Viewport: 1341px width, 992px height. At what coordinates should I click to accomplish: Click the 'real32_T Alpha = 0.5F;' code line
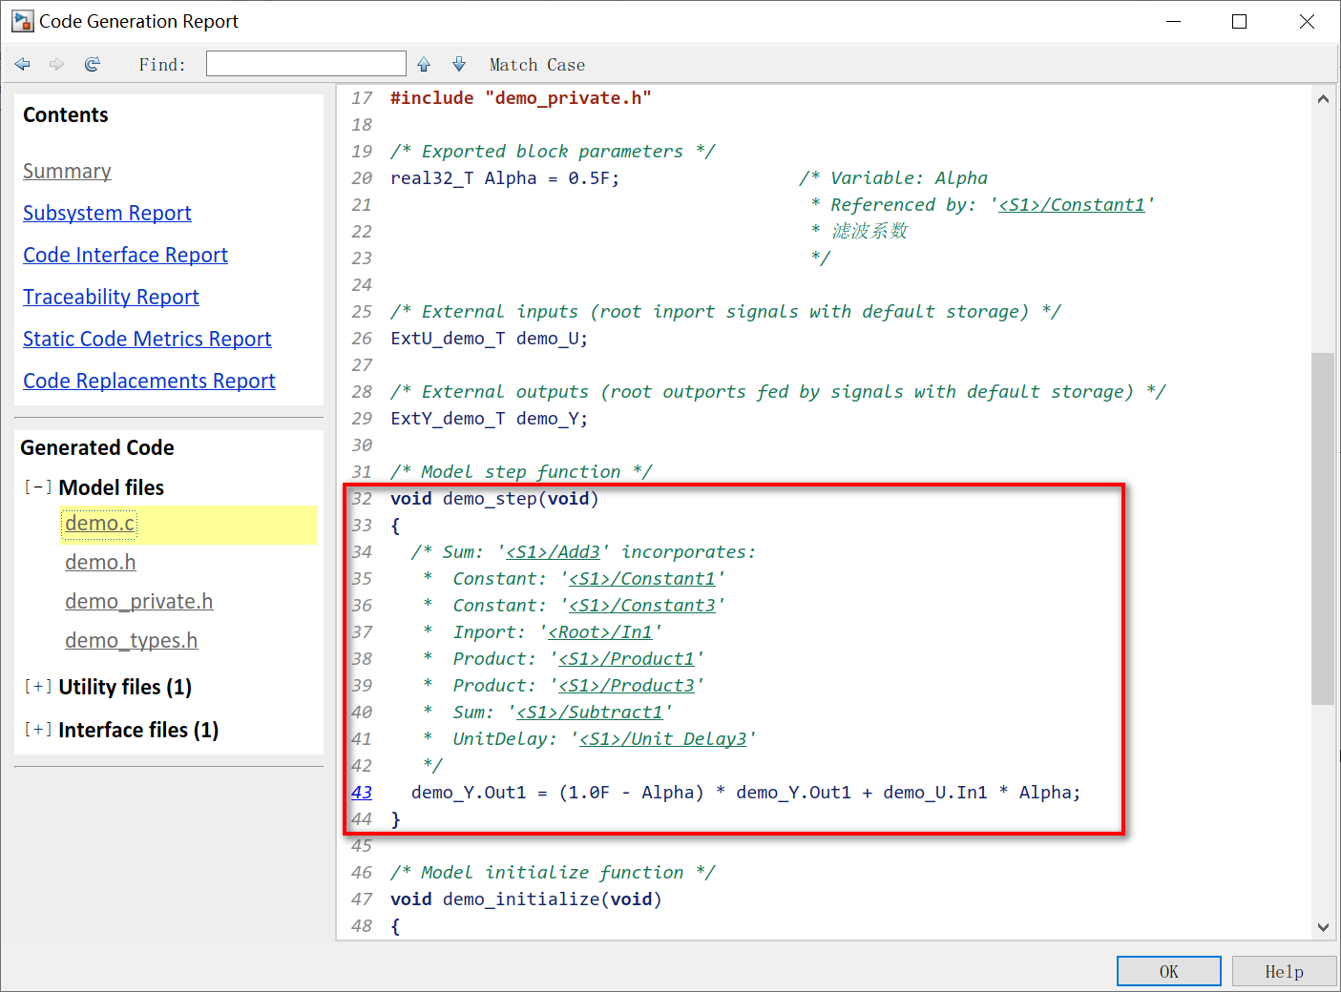click(505, 178)
